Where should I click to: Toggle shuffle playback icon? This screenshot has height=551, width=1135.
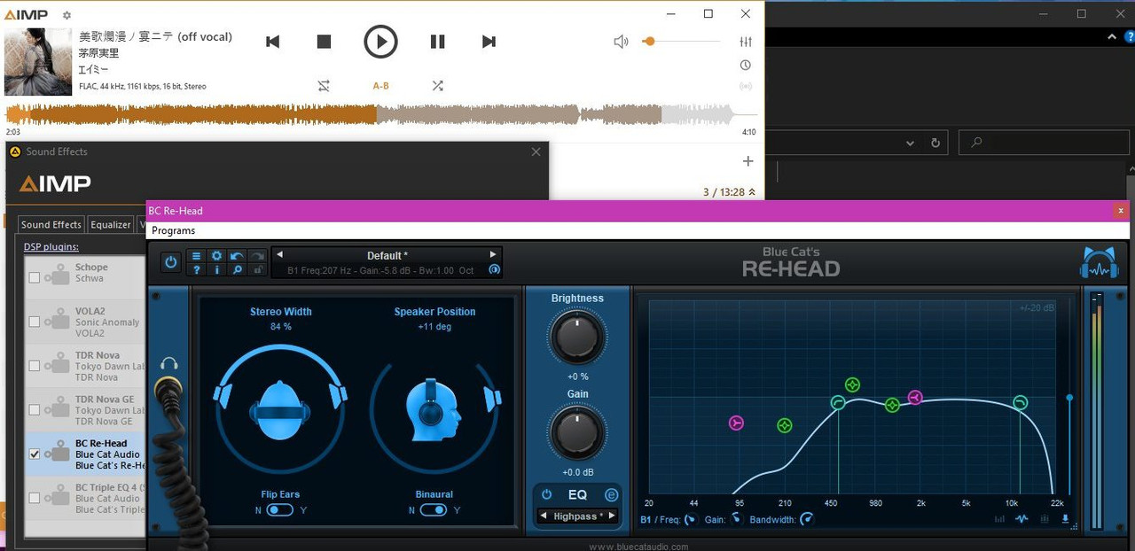pos(437,86)
